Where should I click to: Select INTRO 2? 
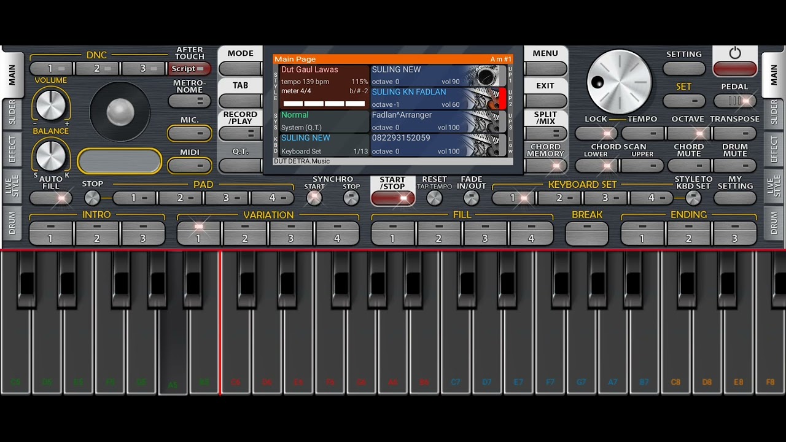97,233
